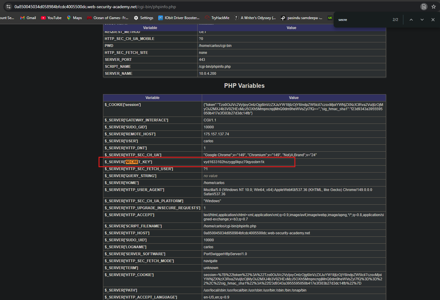Click the SERVER_PORT variable cell
The height and width of the screenshot is (300, 440).
pos(150,60)
